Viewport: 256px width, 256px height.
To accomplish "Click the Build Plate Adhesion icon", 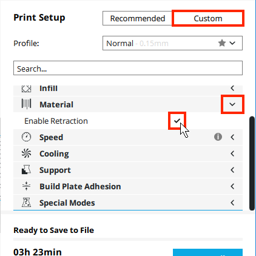I will click(x=26, y=186).
